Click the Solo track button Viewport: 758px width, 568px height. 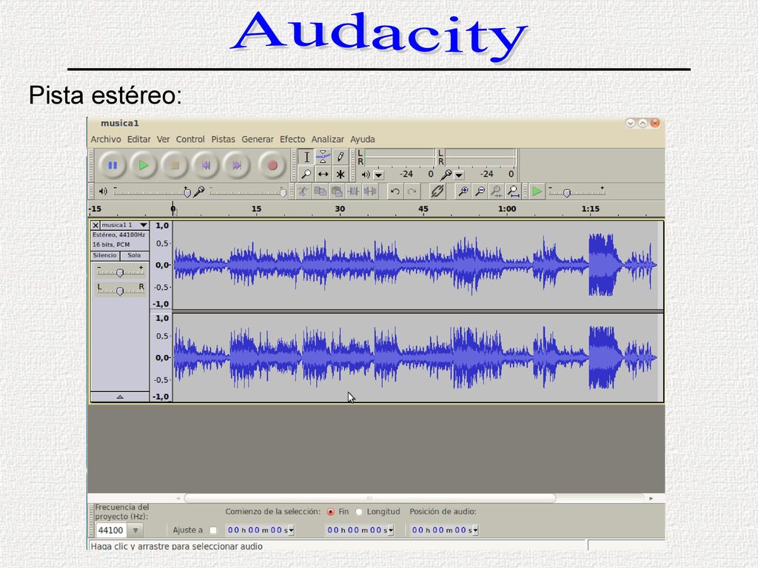click(x=135, y=255)
